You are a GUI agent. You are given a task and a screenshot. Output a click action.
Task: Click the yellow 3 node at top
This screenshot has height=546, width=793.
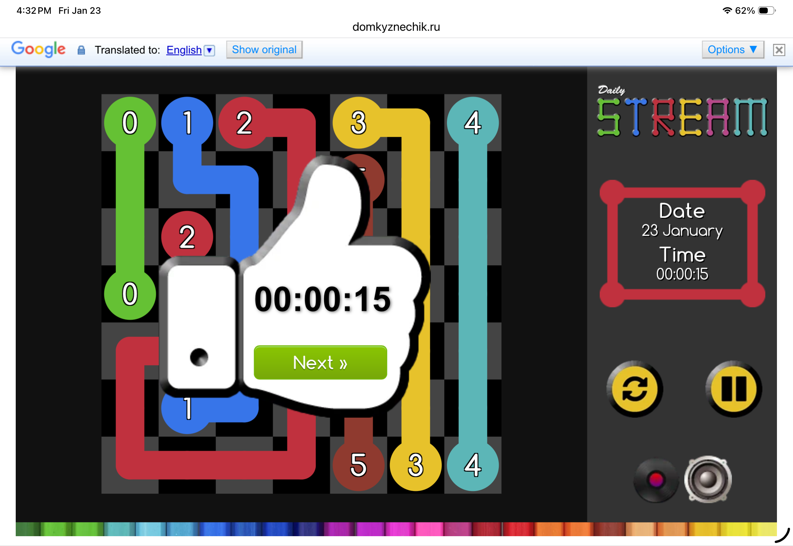pyautogui.click(x=358, y=122)
